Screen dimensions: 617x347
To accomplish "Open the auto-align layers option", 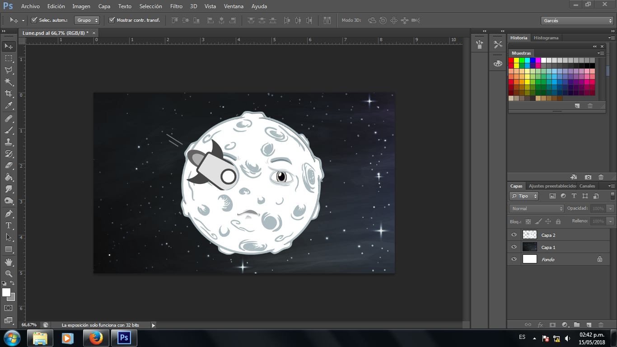I will click(x=327, y=20).
